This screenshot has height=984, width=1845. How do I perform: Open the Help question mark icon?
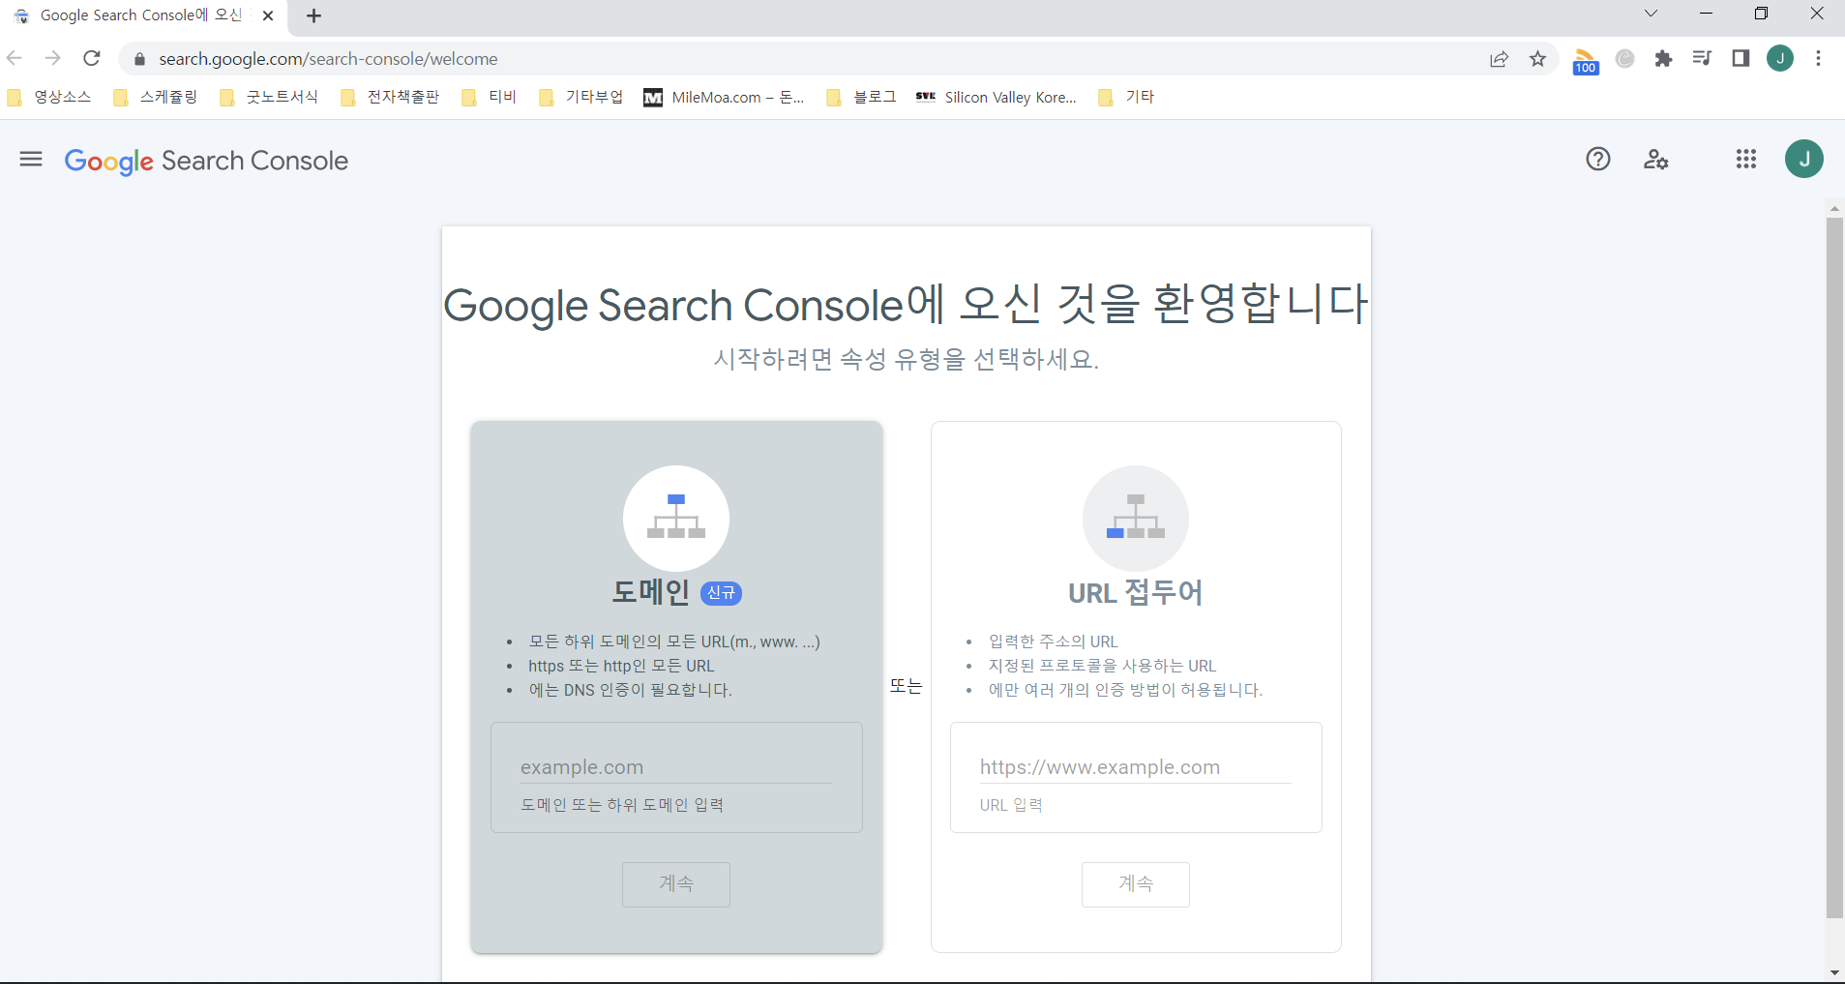tap(1598, 160)
